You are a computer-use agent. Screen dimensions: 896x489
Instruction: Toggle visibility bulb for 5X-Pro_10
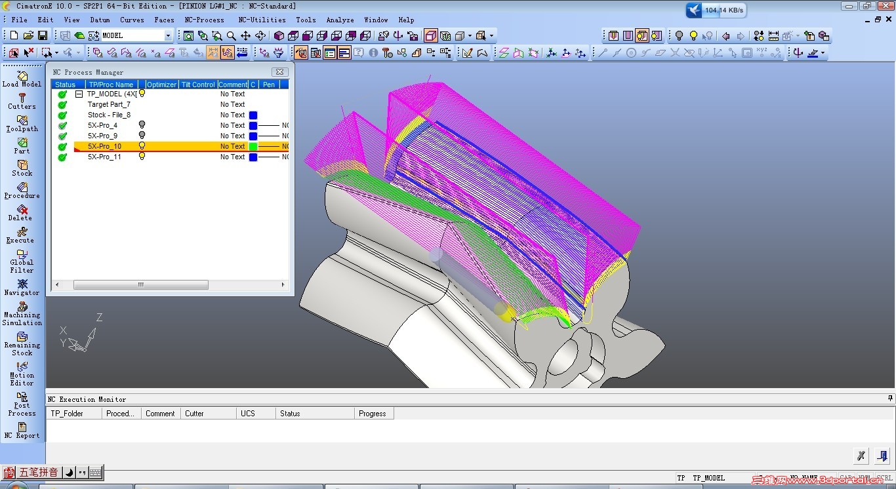[x=142, y=146]
